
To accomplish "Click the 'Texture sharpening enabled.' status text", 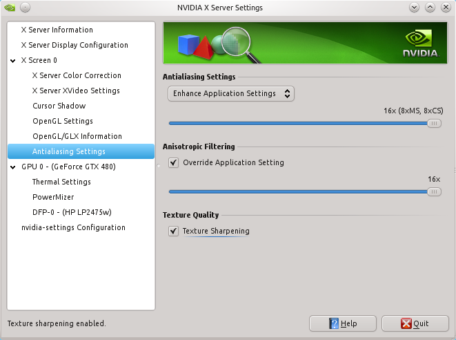I will coord(57,323).
